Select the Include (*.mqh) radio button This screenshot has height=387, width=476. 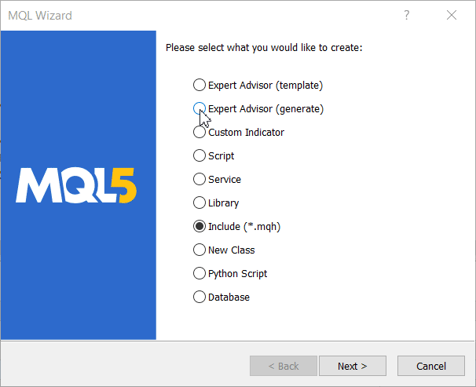point(200,226)
